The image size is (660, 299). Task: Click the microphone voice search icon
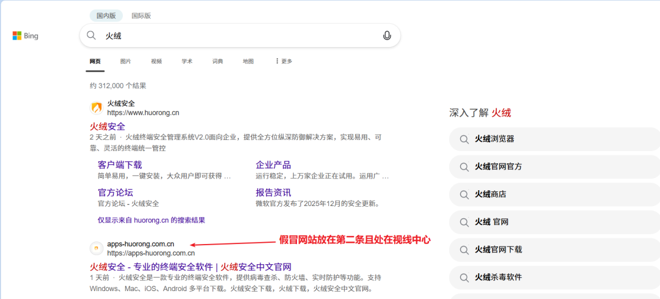pos(387,36)
